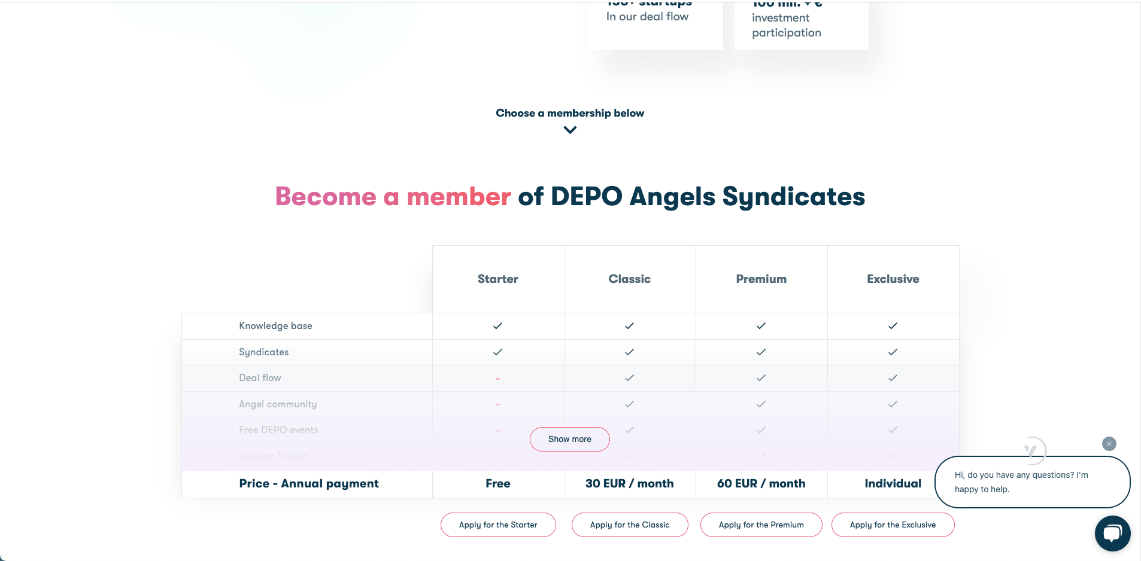
Task: Click the Deal flow dash under Starter
Action: pos(497,379)
